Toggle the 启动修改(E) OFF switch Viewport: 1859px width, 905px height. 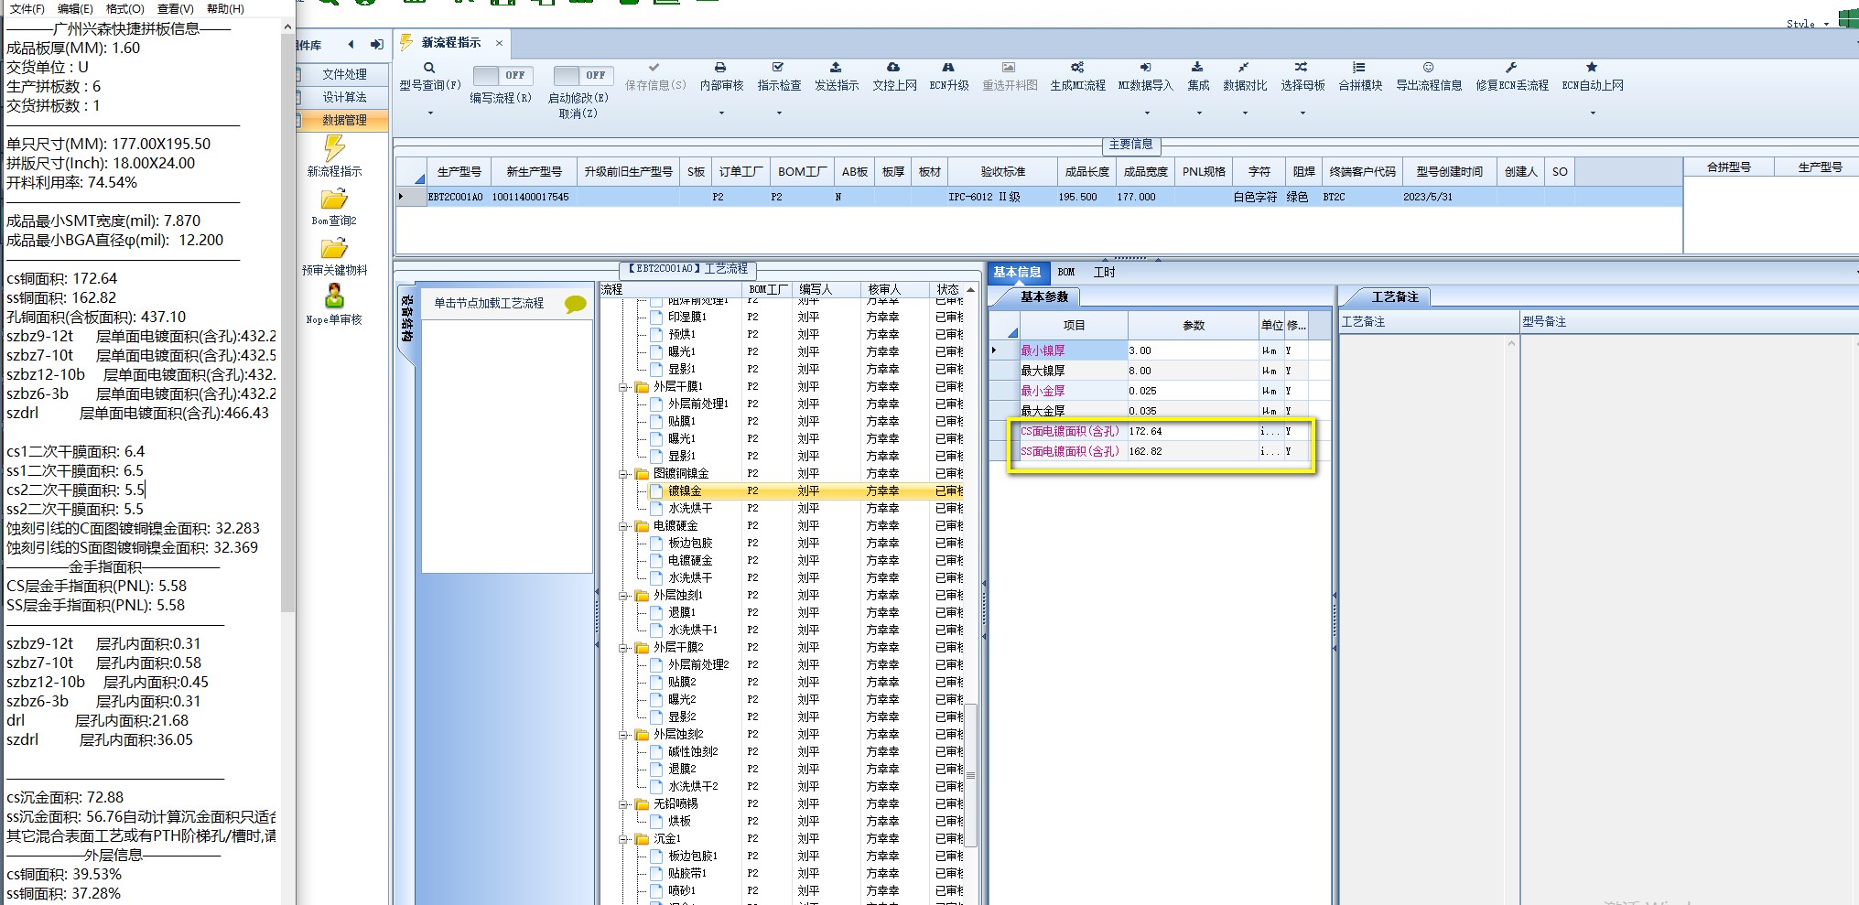click(583, 75)
